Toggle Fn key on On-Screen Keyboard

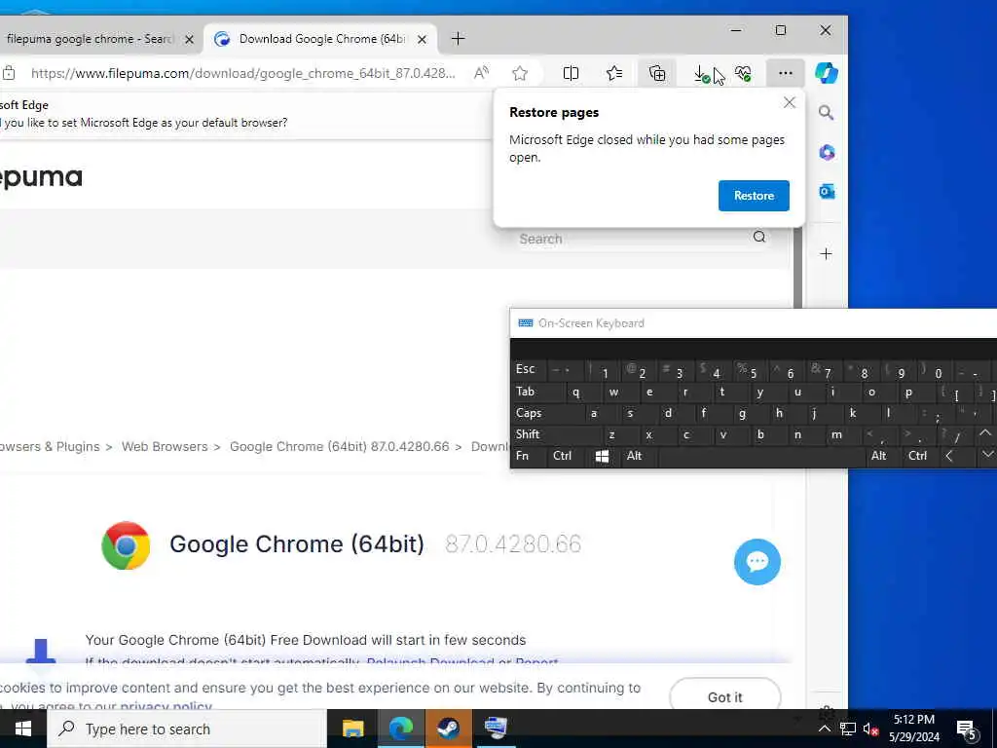pyautogui.click(x=527, y=456)
